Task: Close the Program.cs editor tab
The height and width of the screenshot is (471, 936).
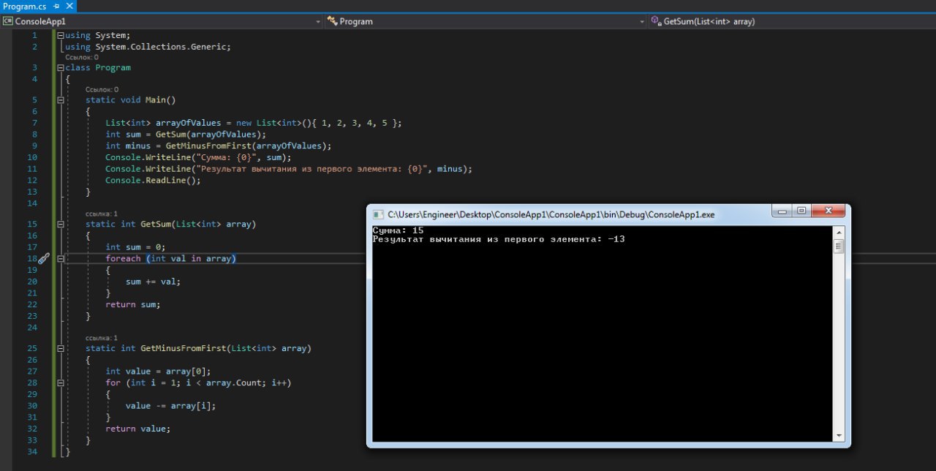Action: 68,6
